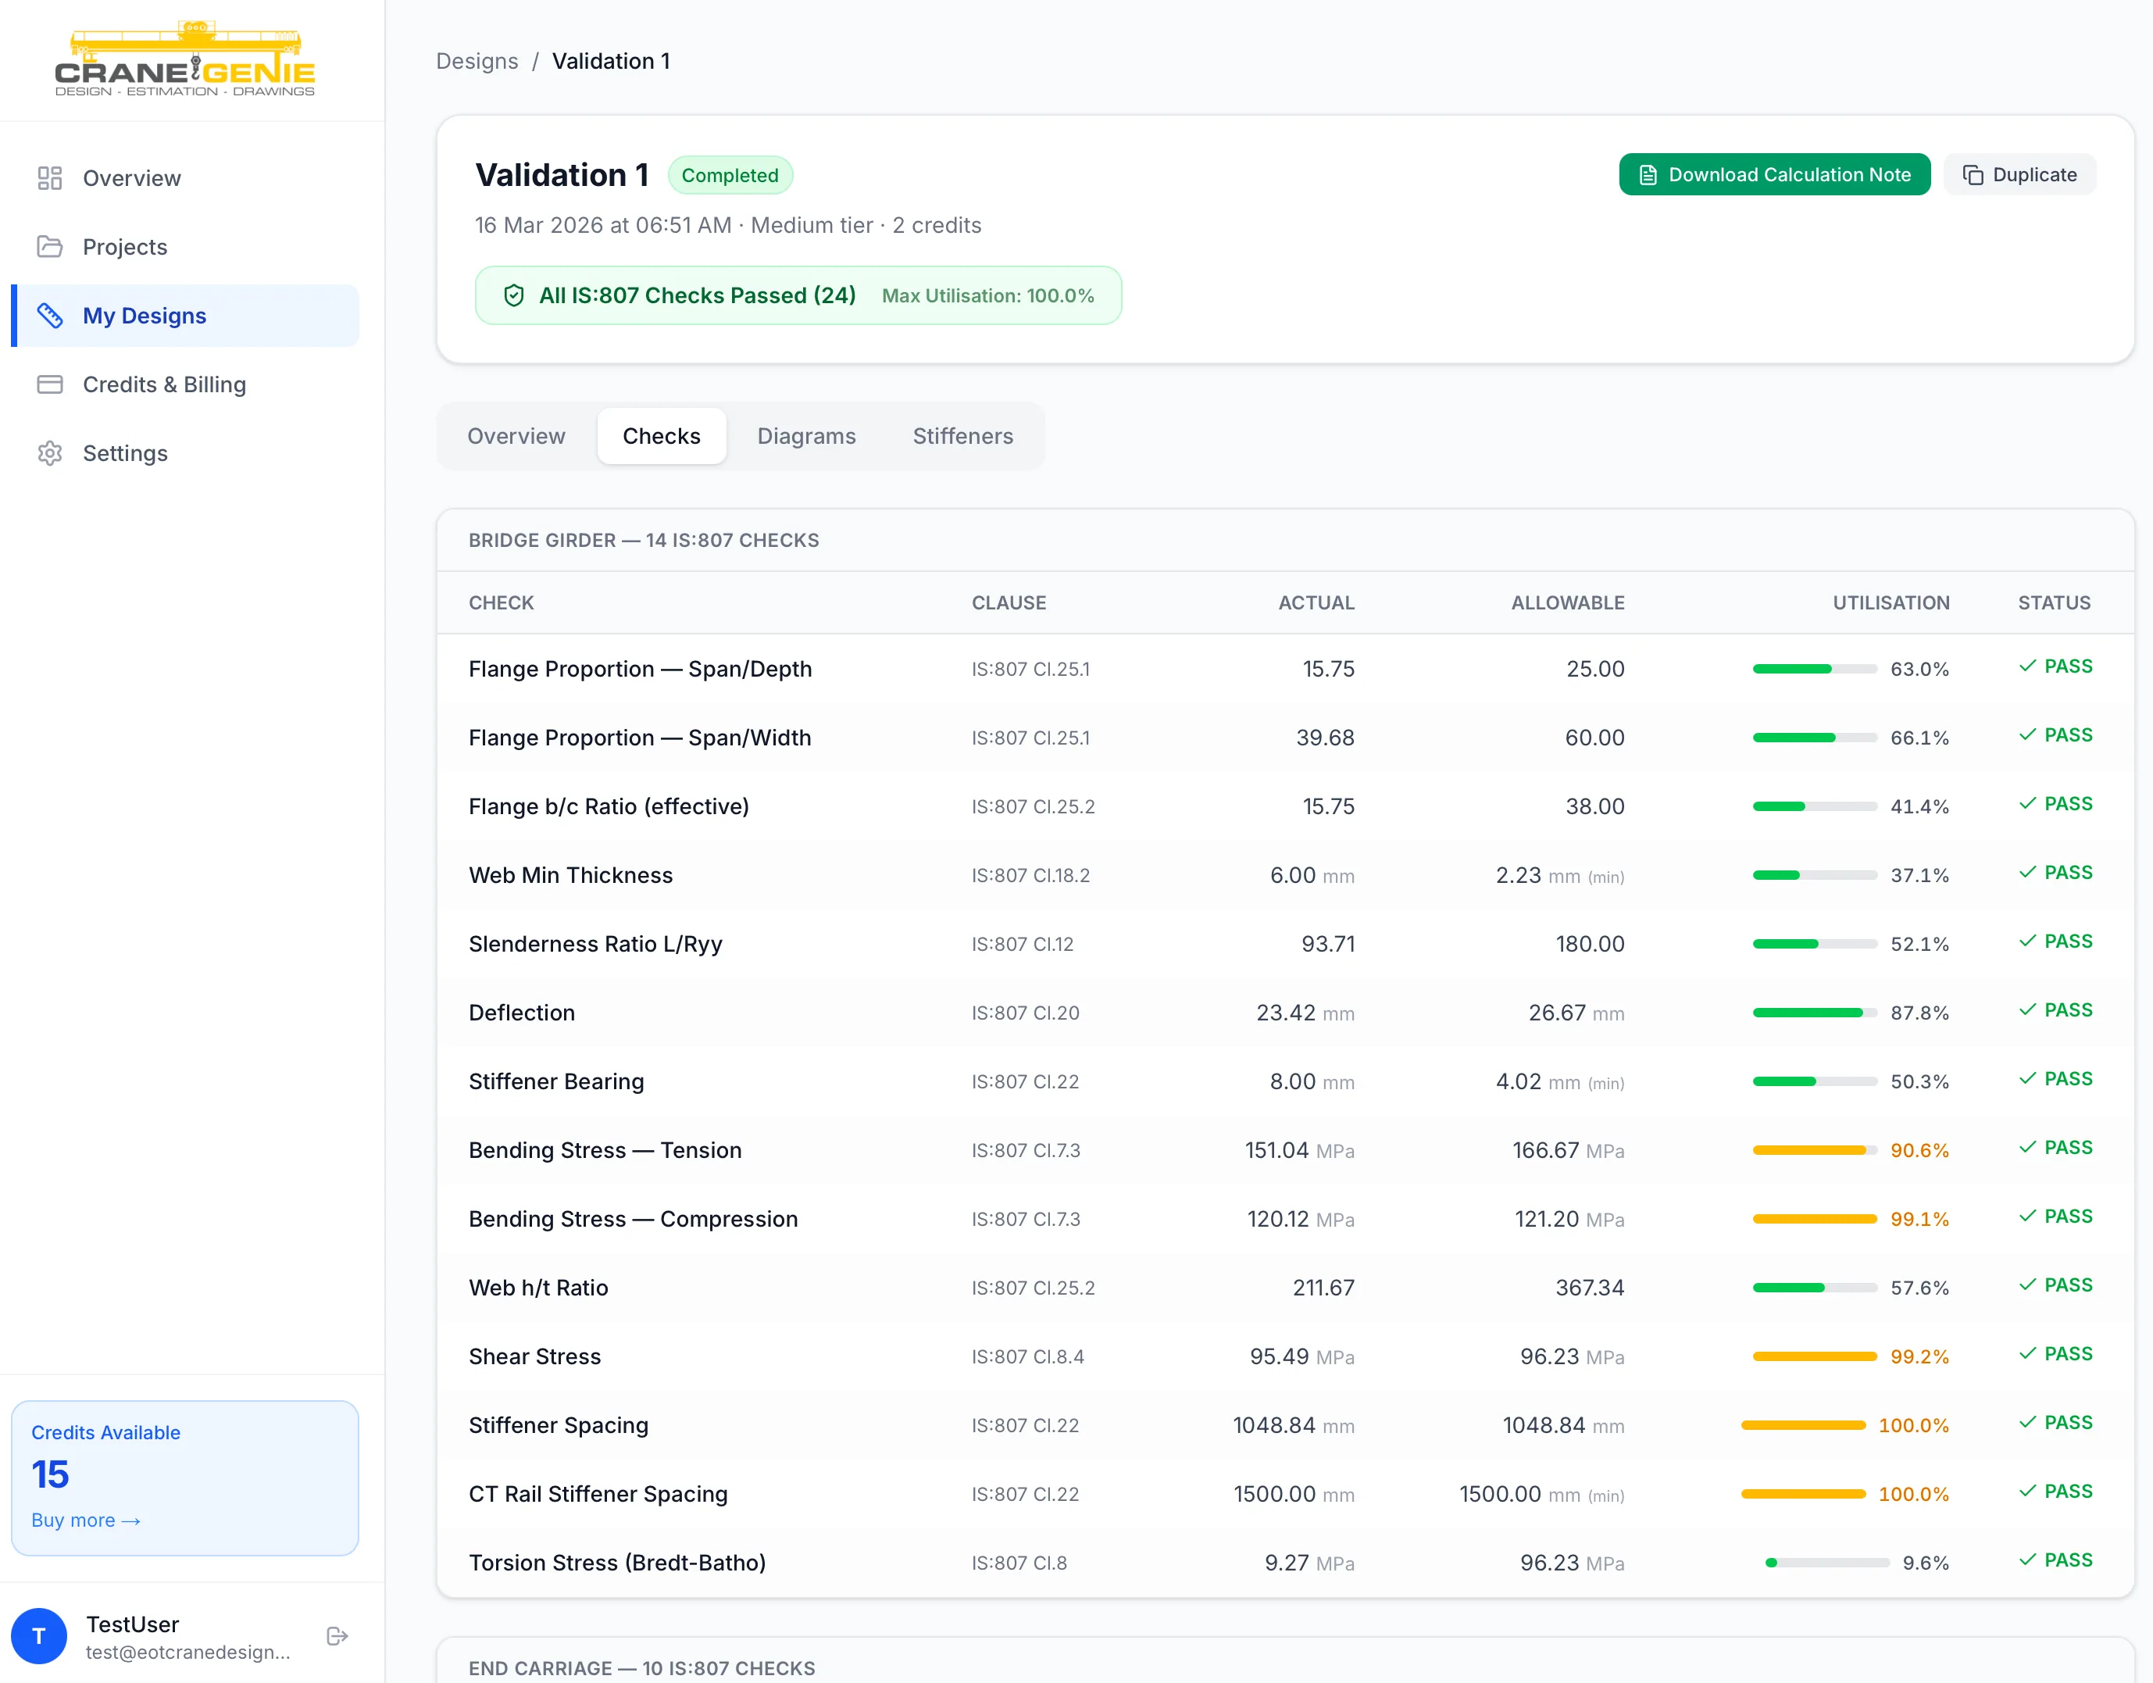
Task: Click clause 'IS:807 Cl.18.2' cell
Action: [1031, 876]
